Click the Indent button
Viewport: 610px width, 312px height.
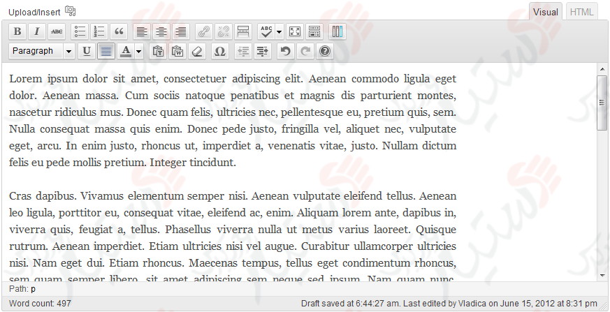pyautogui.click(x=263, y=51)
